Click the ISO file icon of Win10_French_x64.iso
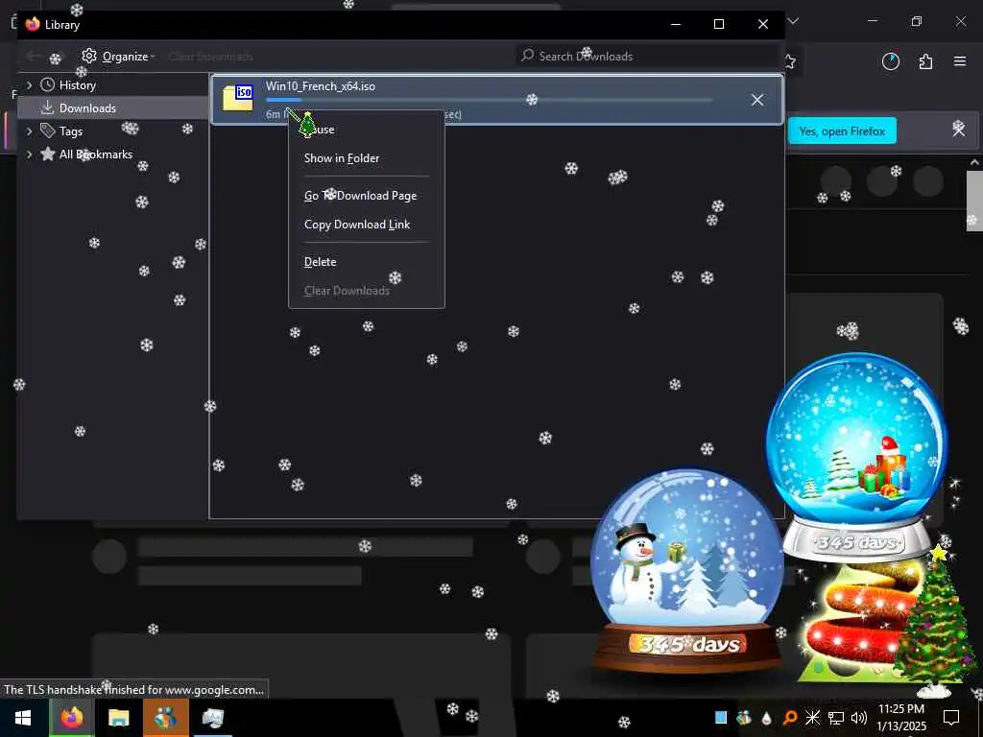The width and height of the screenshot is (983, 737). point(238,99)
